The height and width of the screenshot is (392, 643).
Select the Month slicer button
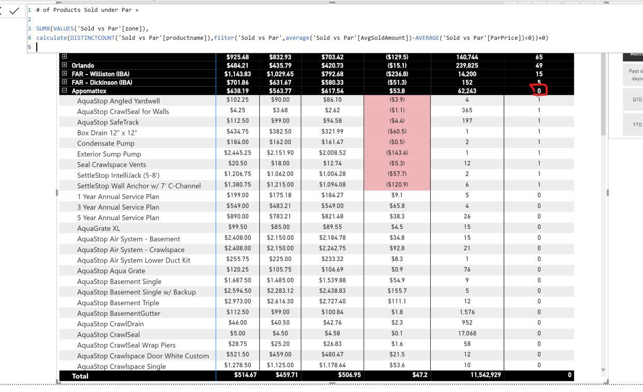(x=633, y=56)
